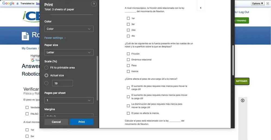Image resolution: width=271 pixels, height=140 pixels.
Task: Check the Peso answer box
Action: click(128, 66)
